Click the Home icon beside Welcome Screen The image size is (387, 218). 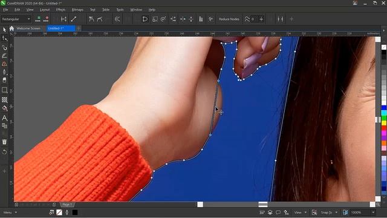pyautogui.click(x=11, y=28)
